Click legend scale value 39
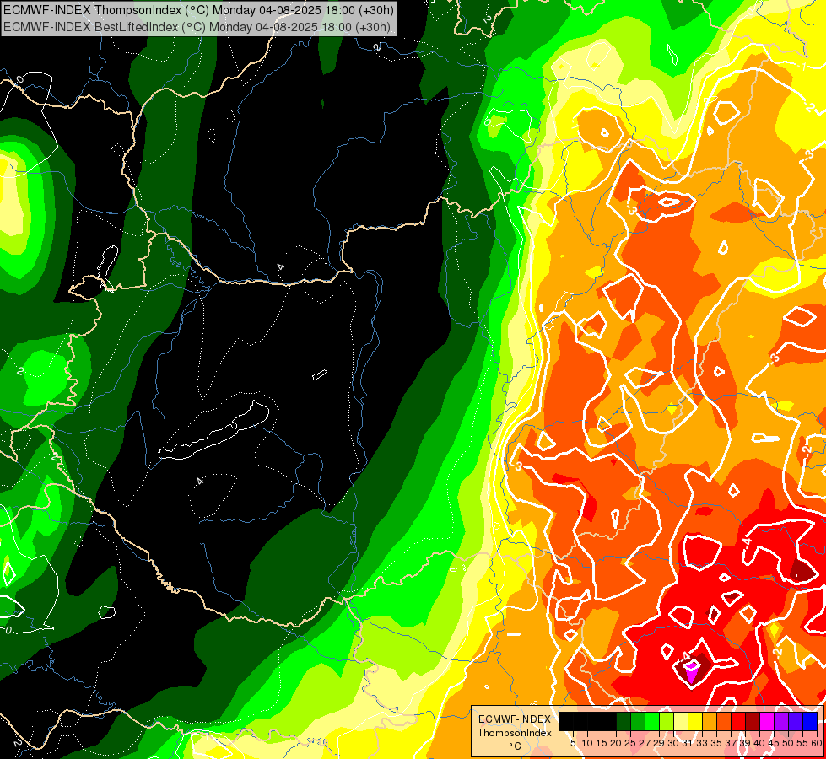This screenshot has height=759, width=826. coord(745,743)
